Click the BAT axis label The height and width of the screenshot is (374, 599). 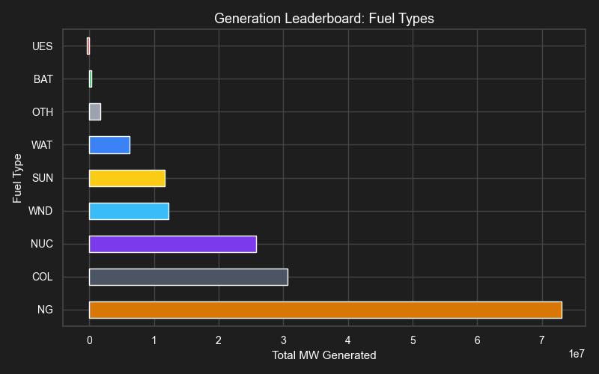tap(43, 79)
